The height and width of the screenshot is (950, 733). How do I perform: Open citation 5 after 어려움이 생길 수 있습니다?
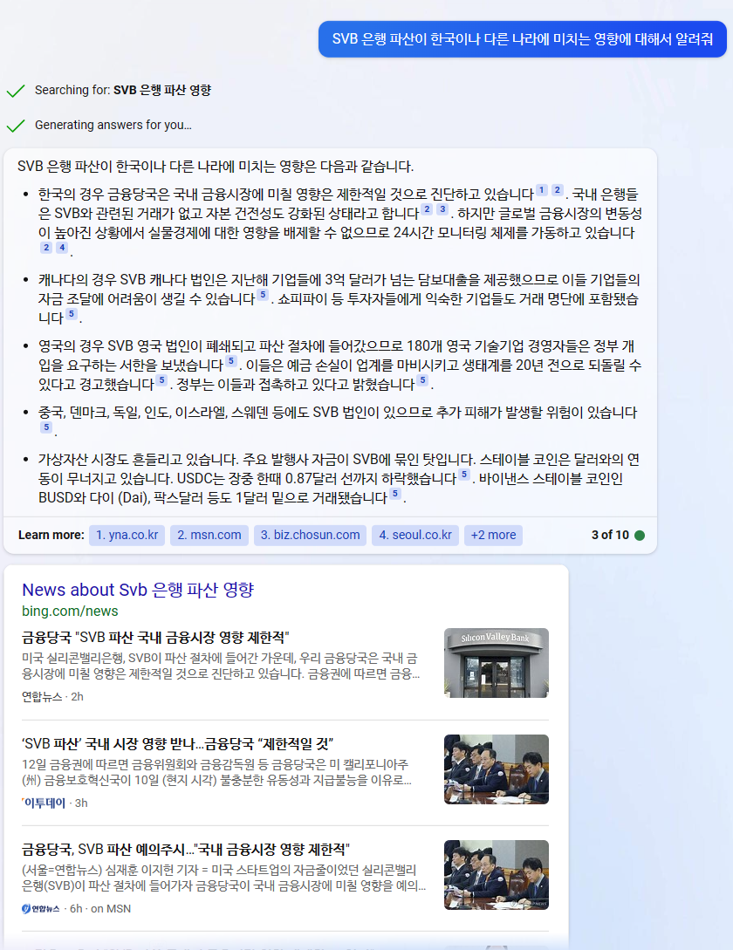(263, 295)
